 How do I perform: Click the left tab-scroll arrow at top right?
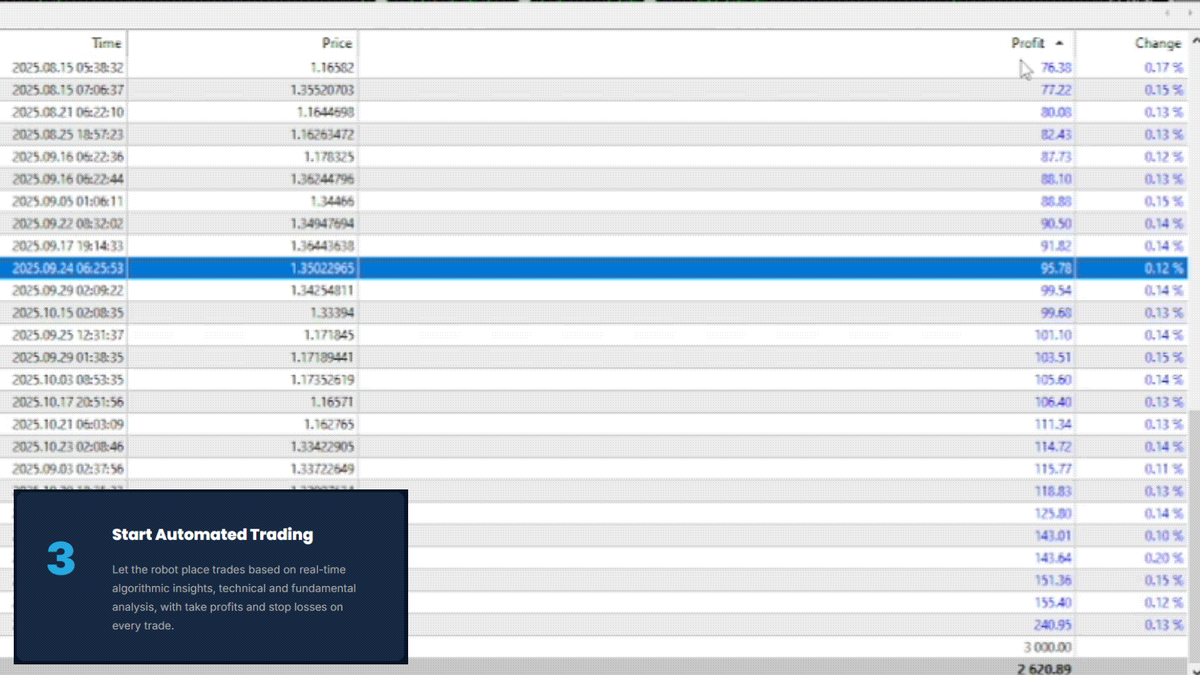pos(1167,13)
